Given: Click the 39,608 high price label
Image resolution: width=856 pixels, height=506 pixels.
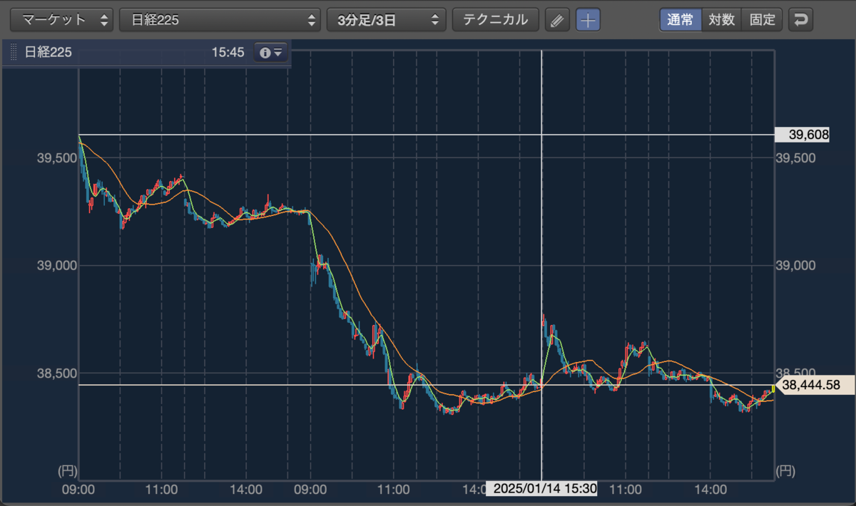Looking at the screenshot, I should click(x=802, y=134).
